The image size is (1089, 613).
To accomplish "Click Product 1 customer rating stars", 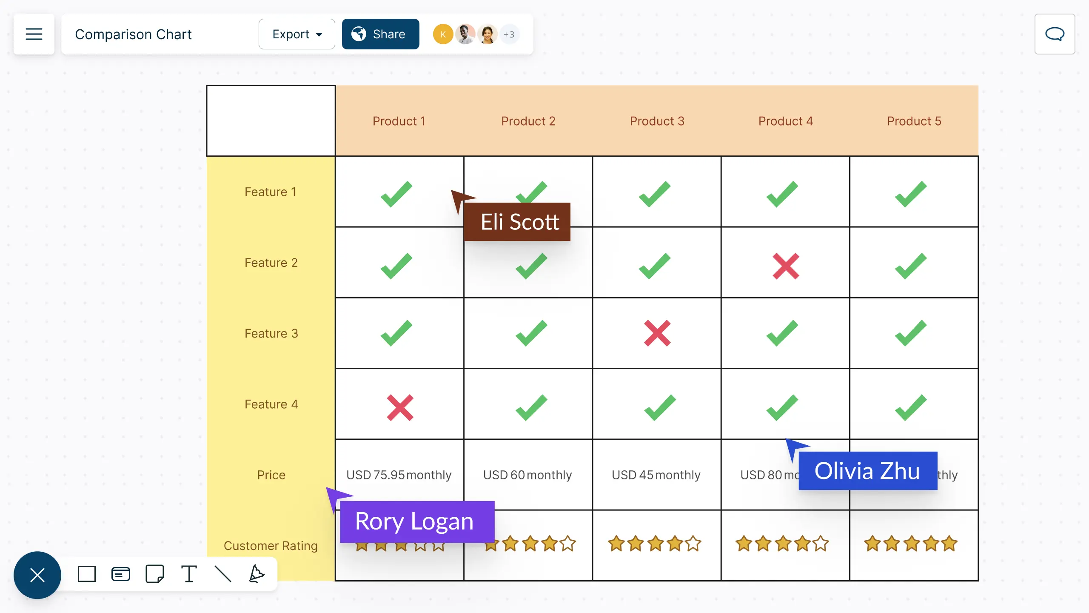I will (x=399, y=544).
